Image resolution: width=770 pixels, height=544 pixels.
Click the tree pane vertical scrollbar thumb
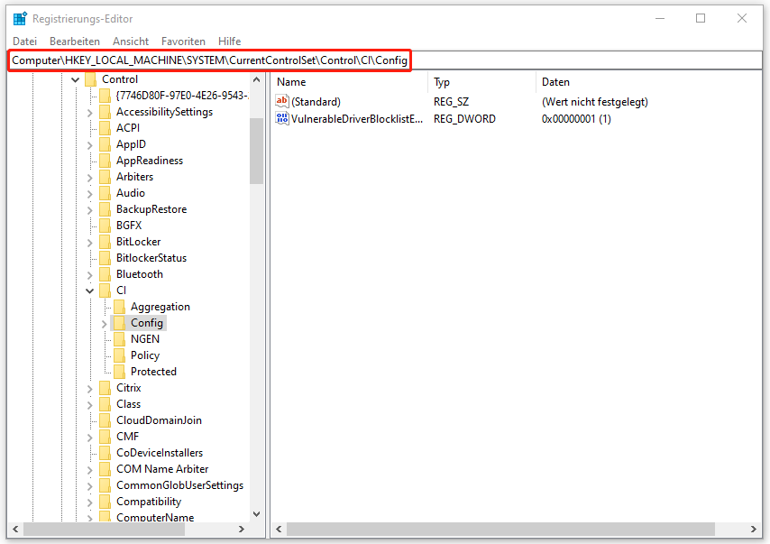256,151
